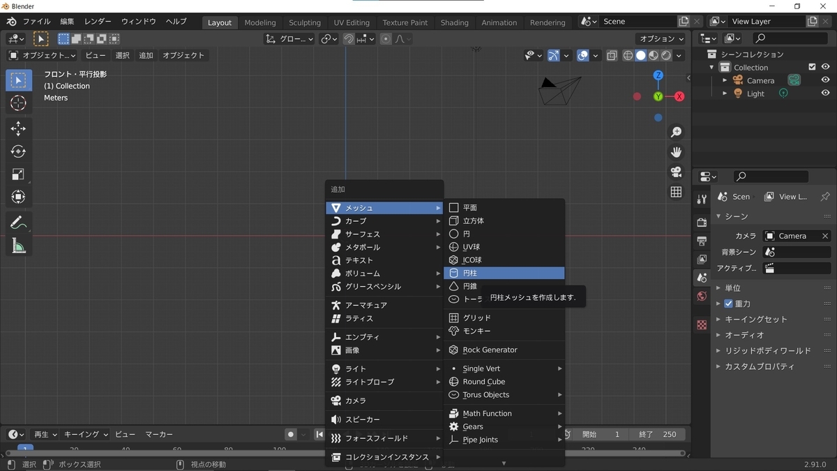This screenshot has width=837, height=471.
Task: Select wireframe viewport shading mode
Action: 628,56
